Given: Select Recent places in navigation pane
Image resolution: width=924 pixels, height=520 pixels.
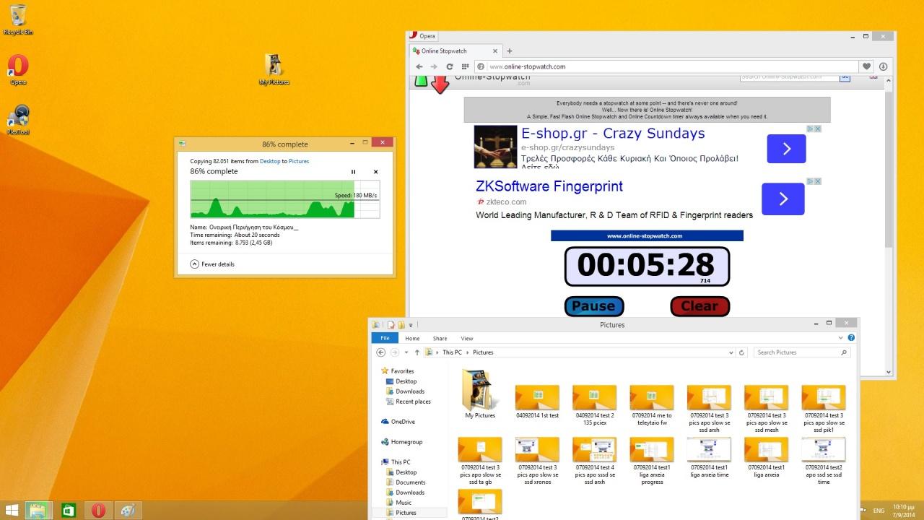Looking at the screenshot, I should (413, 402).
